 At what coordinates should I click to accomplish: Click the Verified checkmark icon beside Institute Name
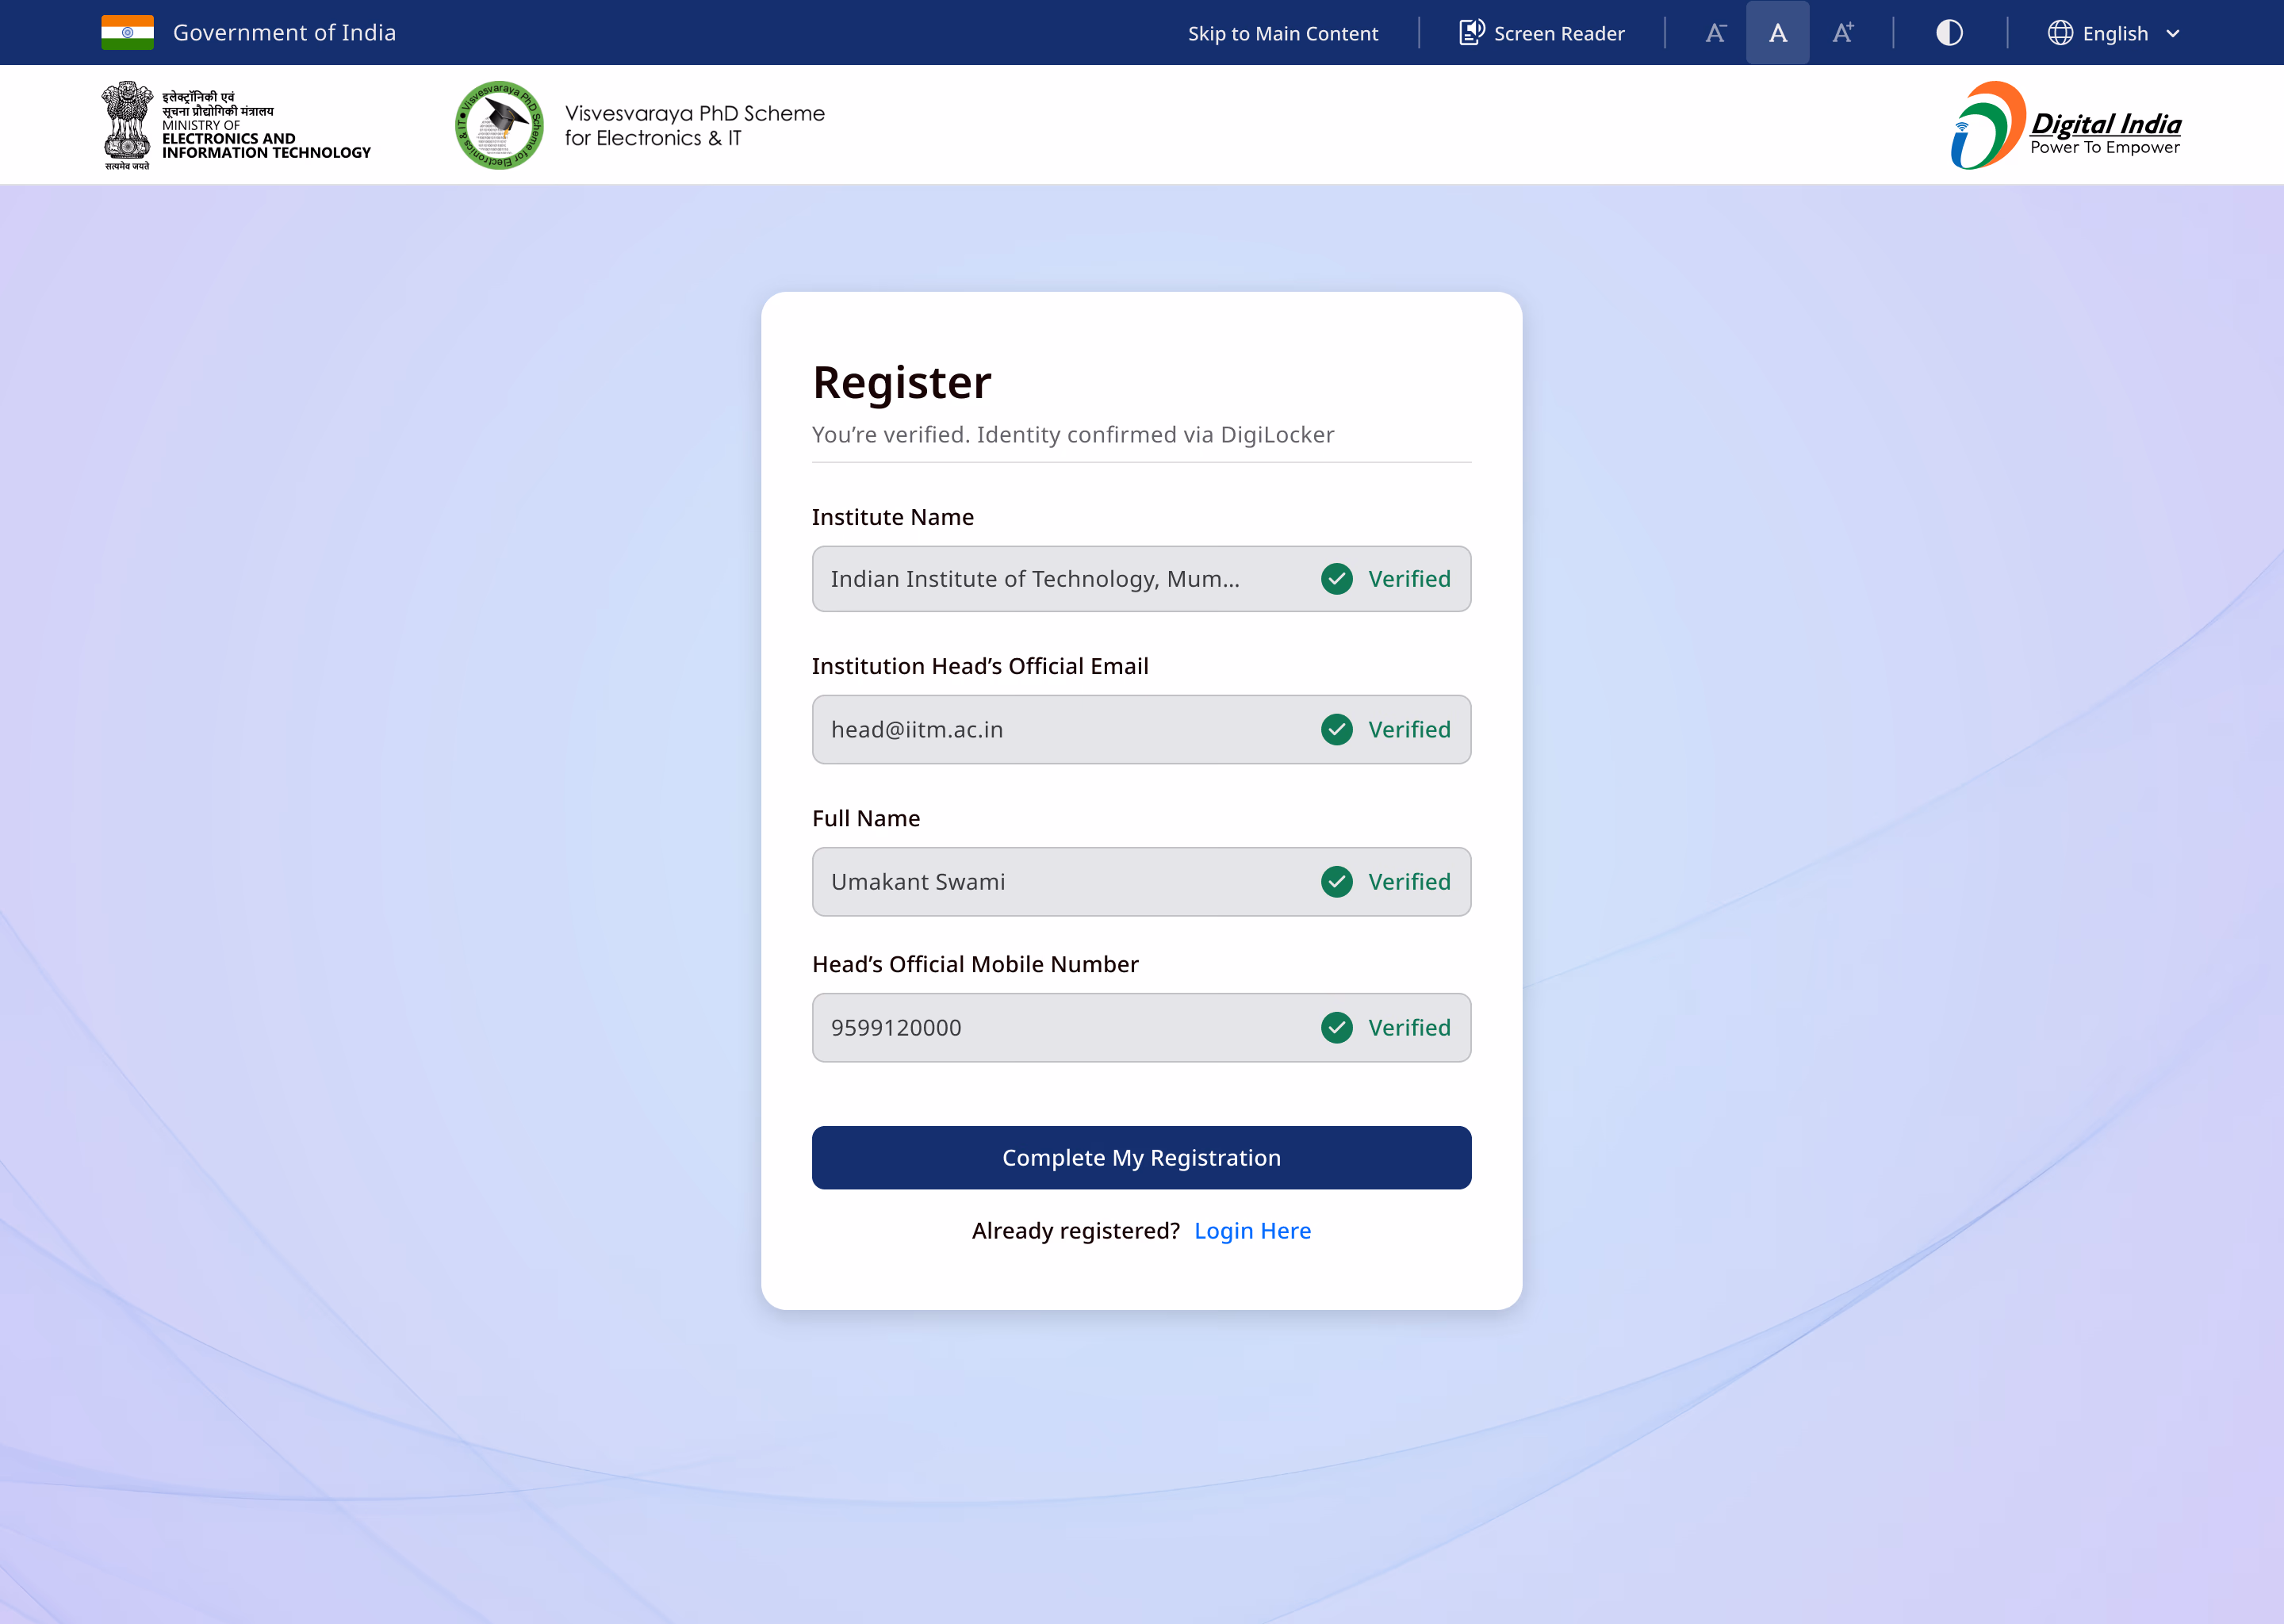(1337, 579)
